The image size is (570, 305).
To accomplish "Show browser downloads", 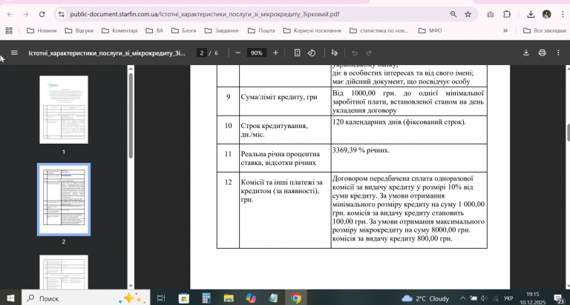I will point(531,14).
